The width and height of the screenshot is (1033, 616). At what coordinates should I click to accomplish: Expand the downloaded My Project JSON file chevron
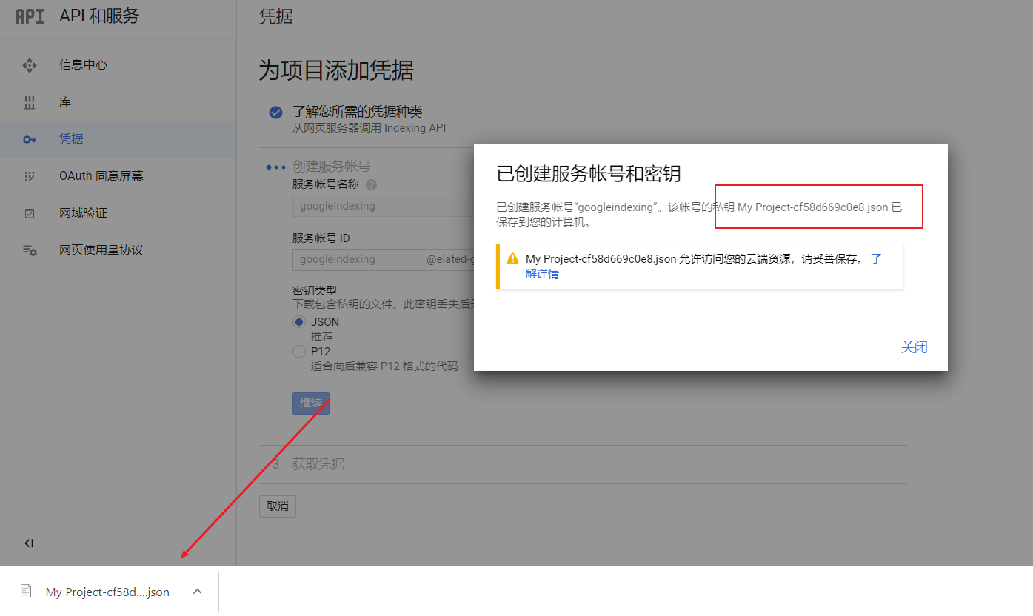tap(197, 591)
